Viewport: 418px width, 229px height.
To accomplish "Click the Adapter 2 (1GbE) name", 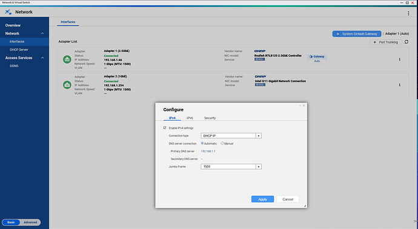I will click(x=115, y=76).
